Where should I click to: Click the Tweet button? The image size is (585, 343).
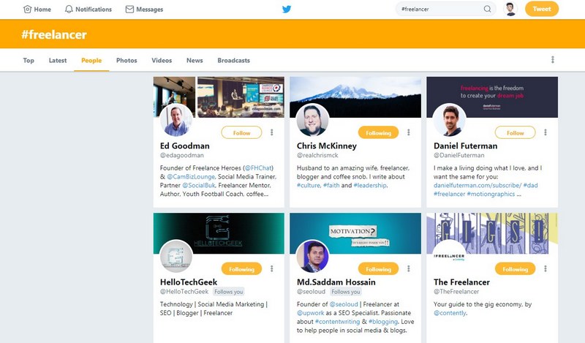coord(542,9)
